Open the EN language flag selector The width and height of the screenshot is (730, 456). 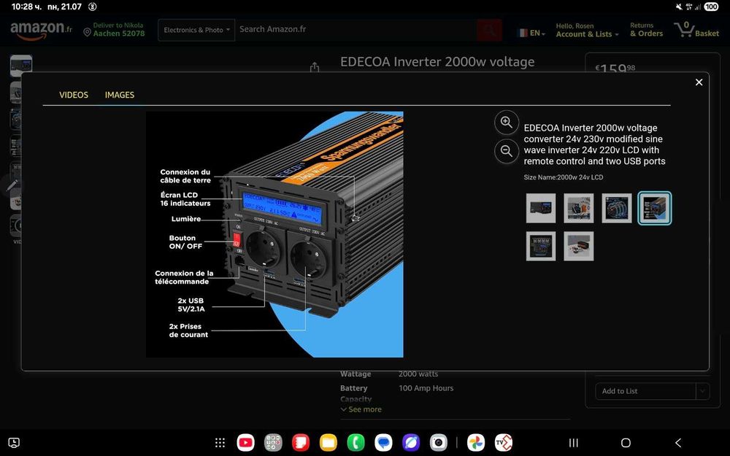tap(531, 33)
